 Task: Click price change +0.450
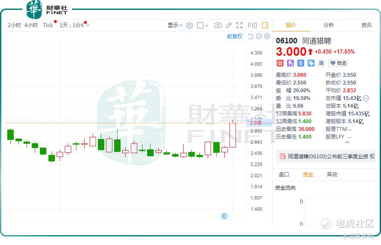(x=323, y=52)
